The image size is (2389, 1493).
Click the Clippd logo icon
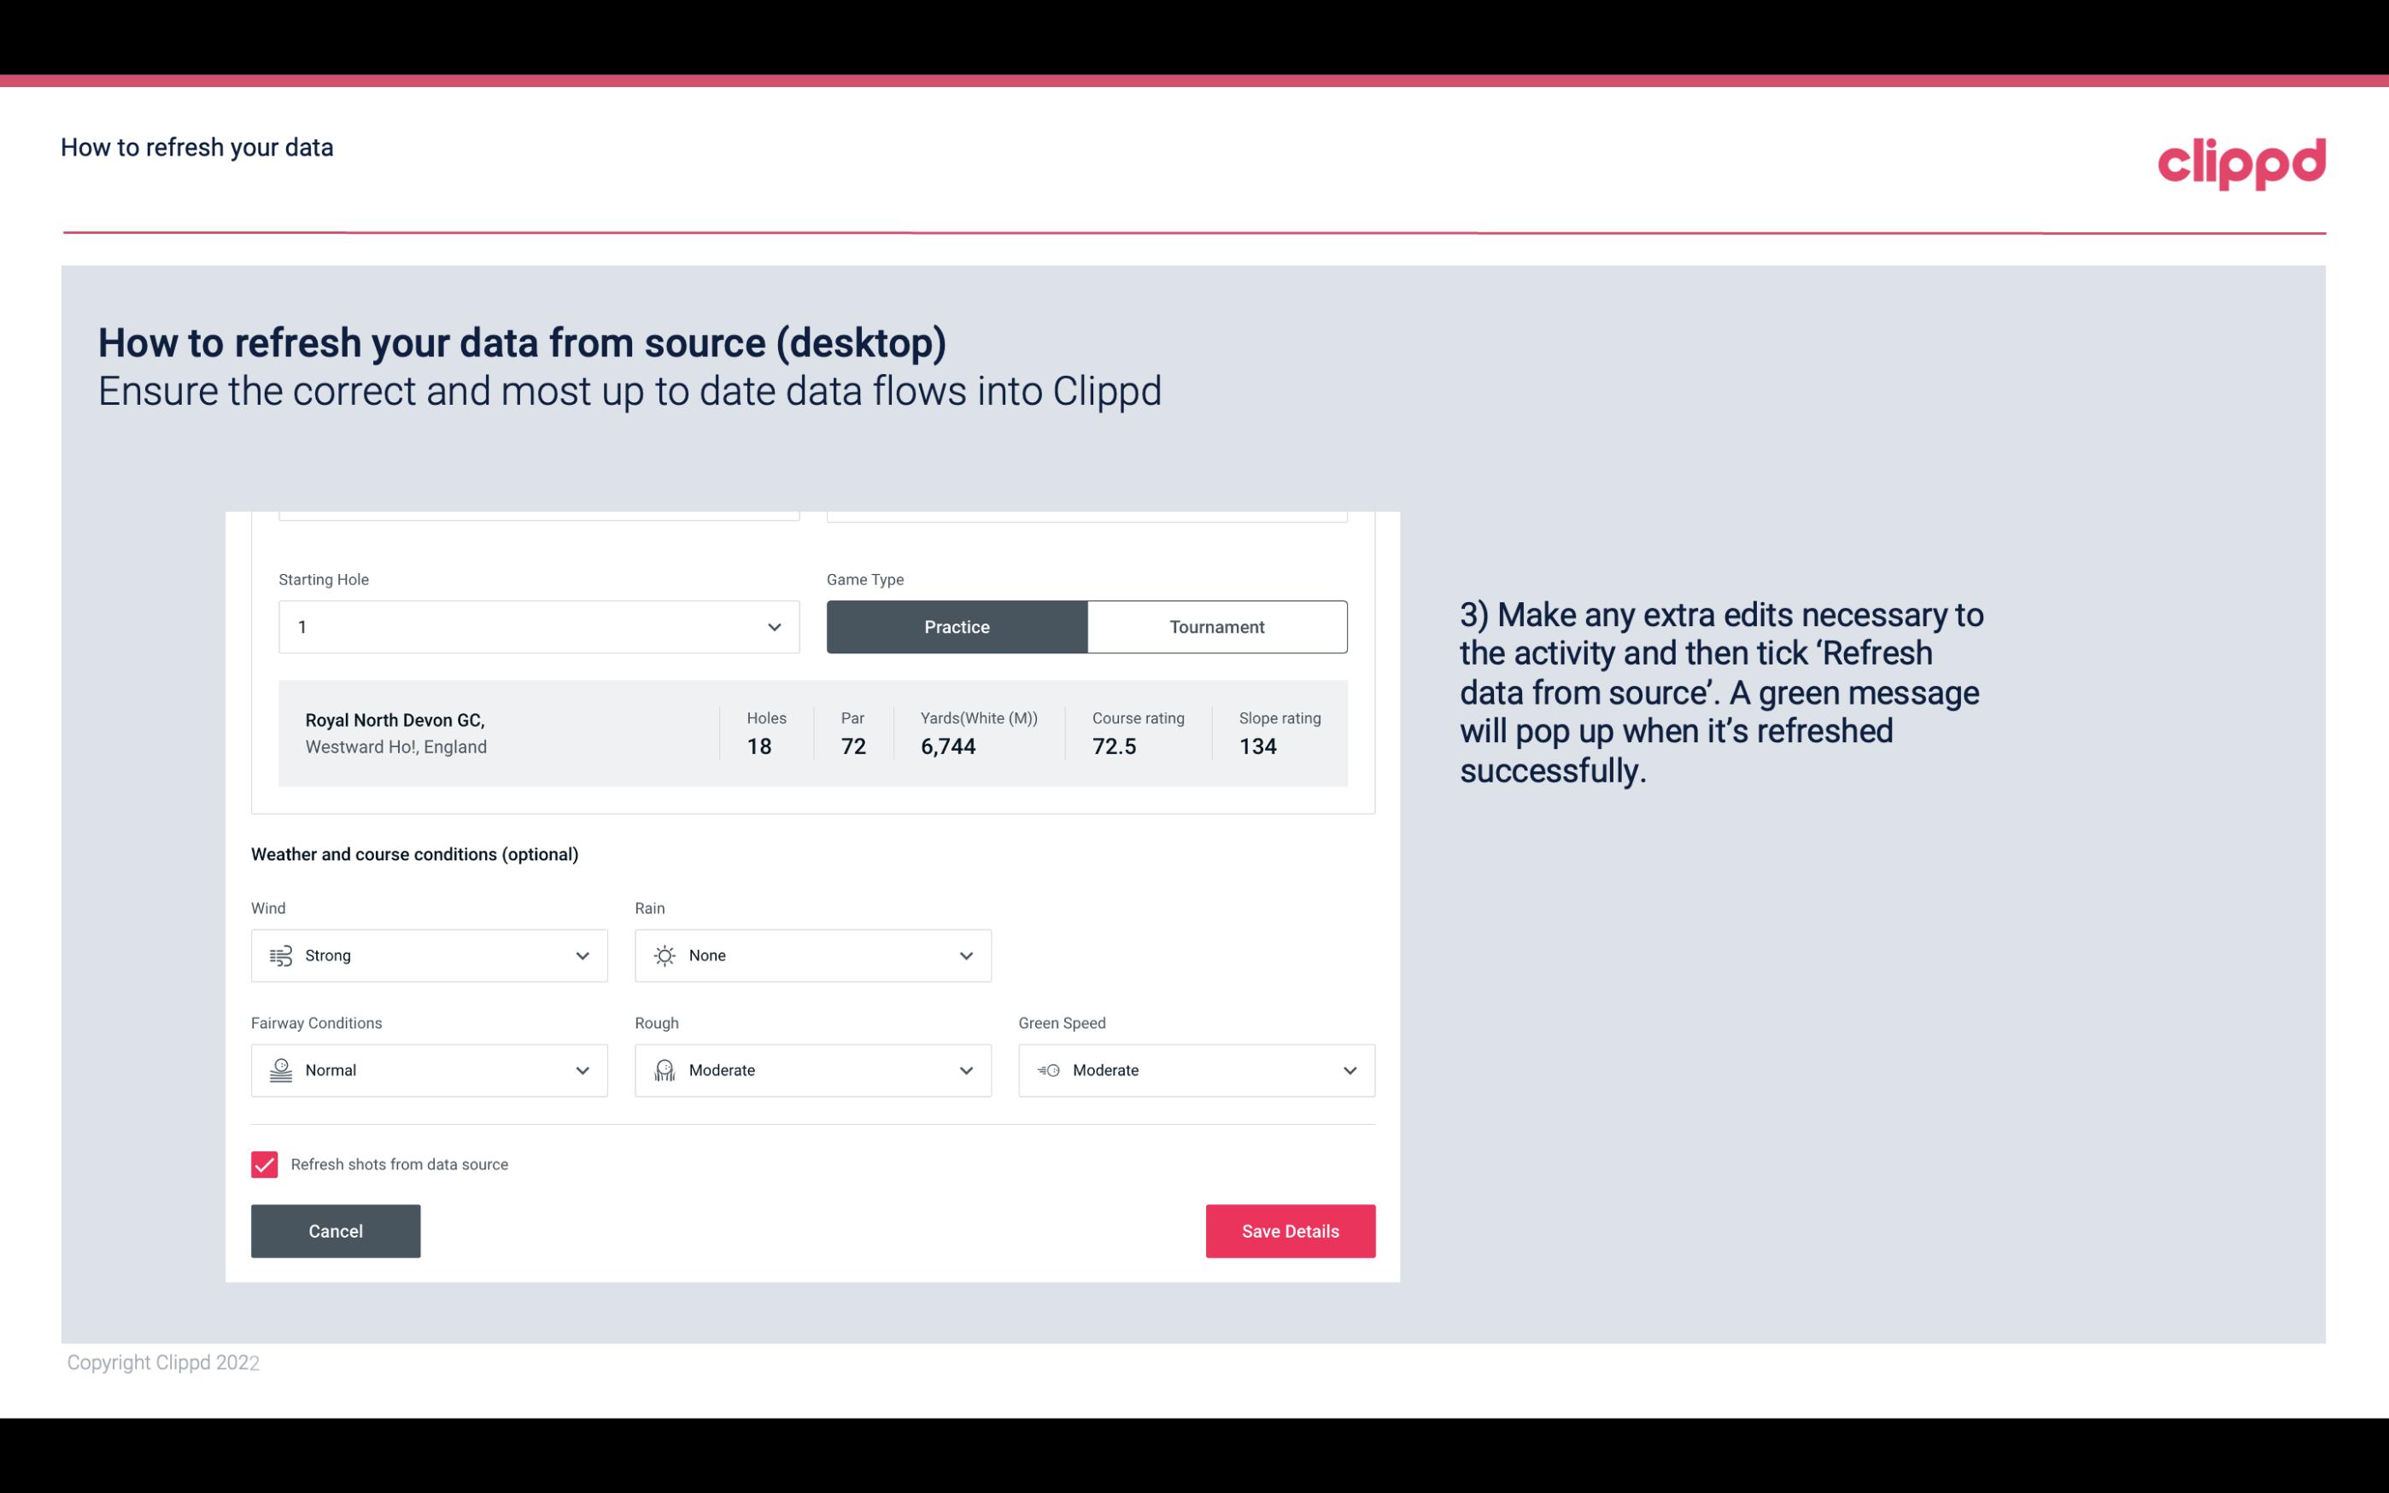pos(2241,161)
